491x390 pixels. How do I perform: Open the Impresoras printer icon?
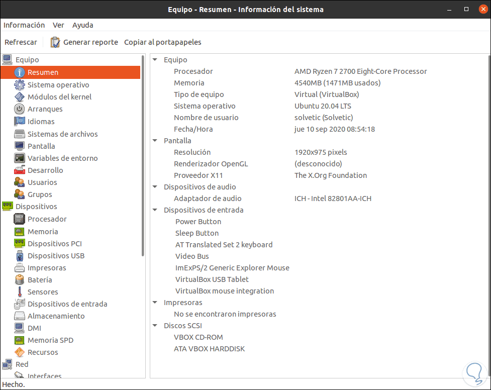pos(20,268)
